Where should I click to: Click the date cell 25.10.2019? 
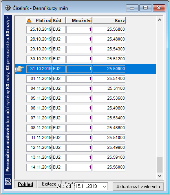(x=39, y=30)
